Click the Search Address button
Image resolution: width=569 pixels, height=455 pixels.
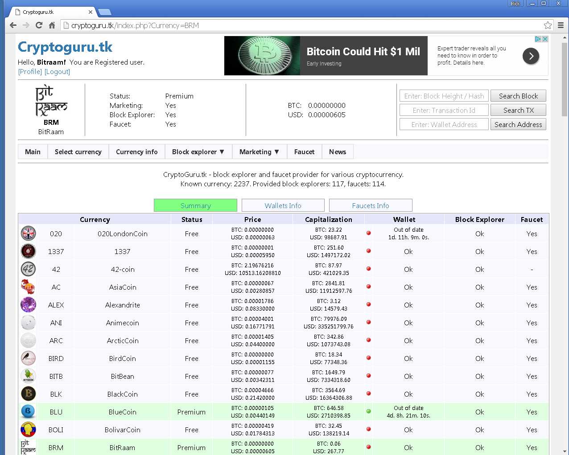pos(518,124)
